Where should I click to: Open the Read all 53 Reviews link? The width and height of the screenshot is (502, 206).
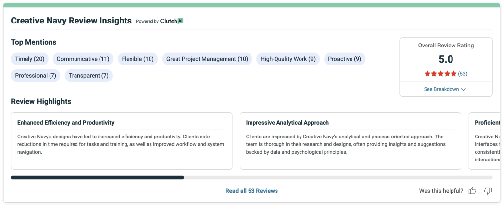251,191
